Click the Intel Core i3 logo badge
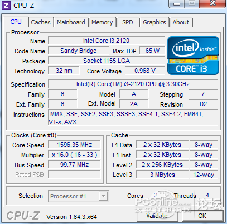 (x=194, y=56)
